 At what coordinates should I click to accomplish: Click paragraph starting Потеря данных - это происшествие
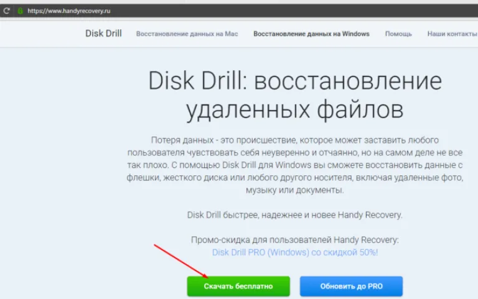295,165
